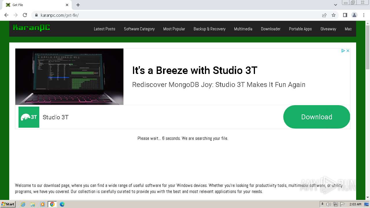Click the green Download ad button
The image size is (370, 208).
point(317,117)
